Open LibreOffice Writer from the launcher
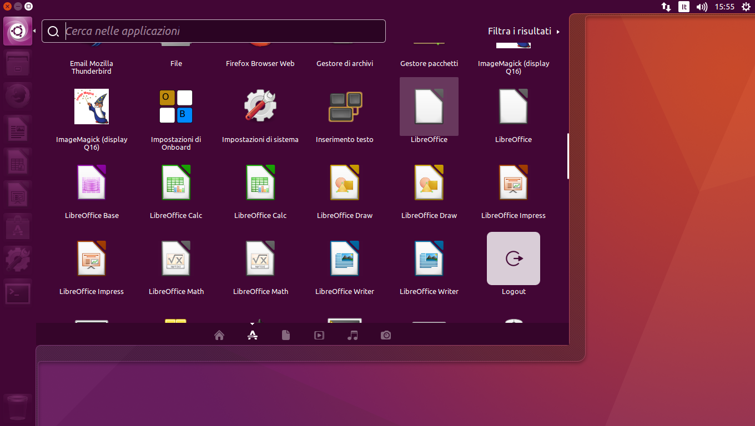Image resolution: width=755 pixels, height=426 pixels. point(18,130)
